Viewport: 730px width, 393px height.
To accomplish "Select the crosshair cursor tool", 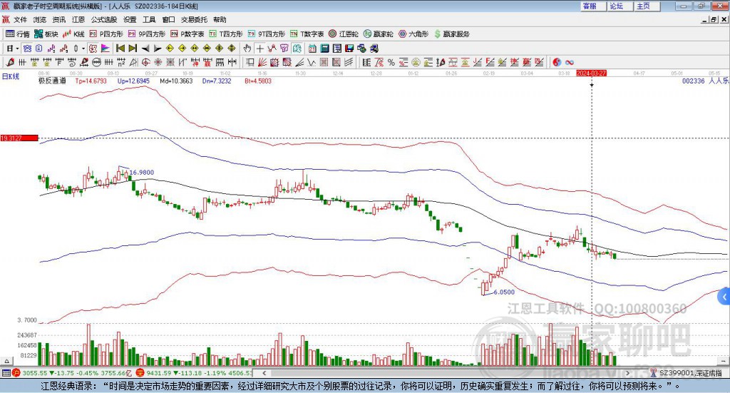I will (x=259, y=49).
